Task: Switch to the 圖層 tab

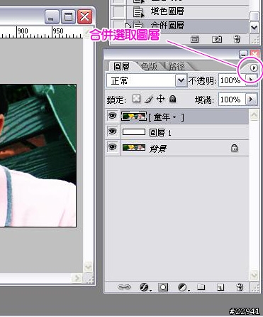Action: pyautogui.click(x=121, y=66)
